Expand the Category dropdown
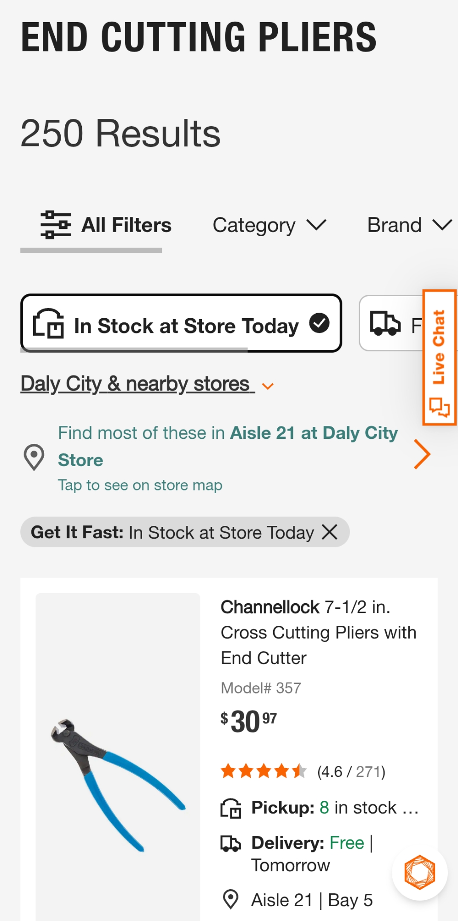 (x=269, y=225)
